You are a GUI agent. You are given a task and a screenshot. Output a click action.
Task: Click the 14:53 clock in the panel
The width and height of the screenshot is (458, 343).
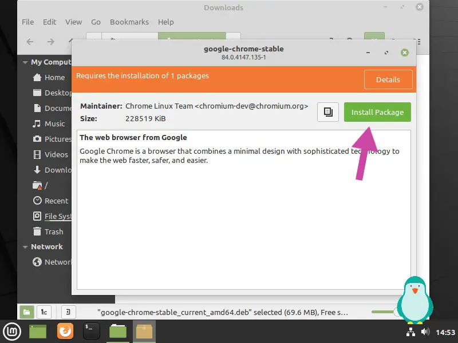[x=445, y=332]
